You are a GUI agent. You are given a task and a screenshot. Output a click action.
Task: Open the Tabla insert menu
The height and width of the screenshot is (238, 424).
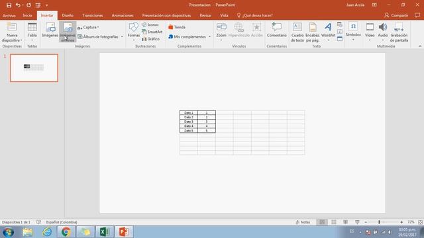(32, 32)
